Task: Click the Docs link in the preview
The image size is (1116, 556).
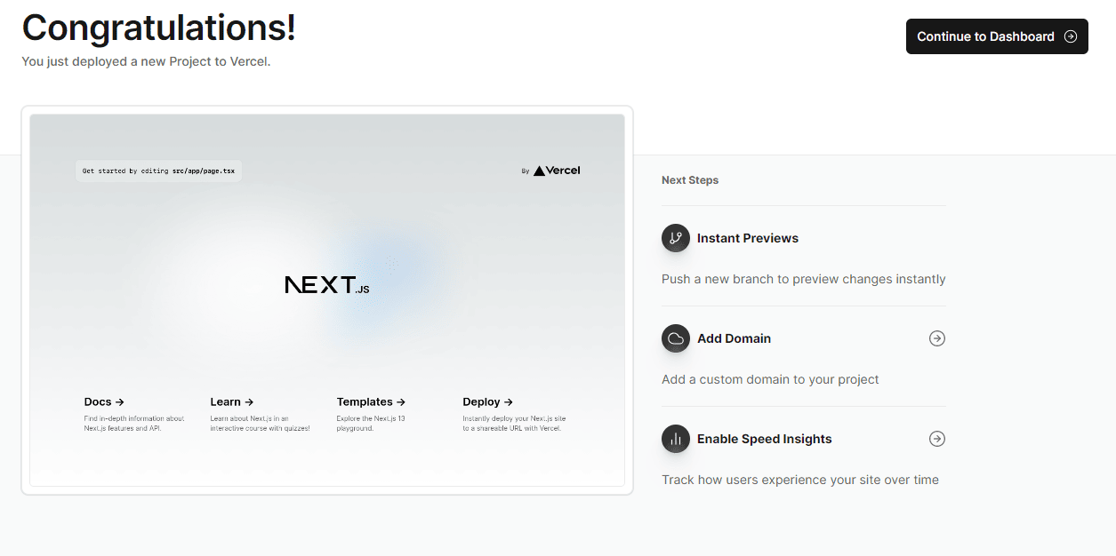Action: (104, 402)
